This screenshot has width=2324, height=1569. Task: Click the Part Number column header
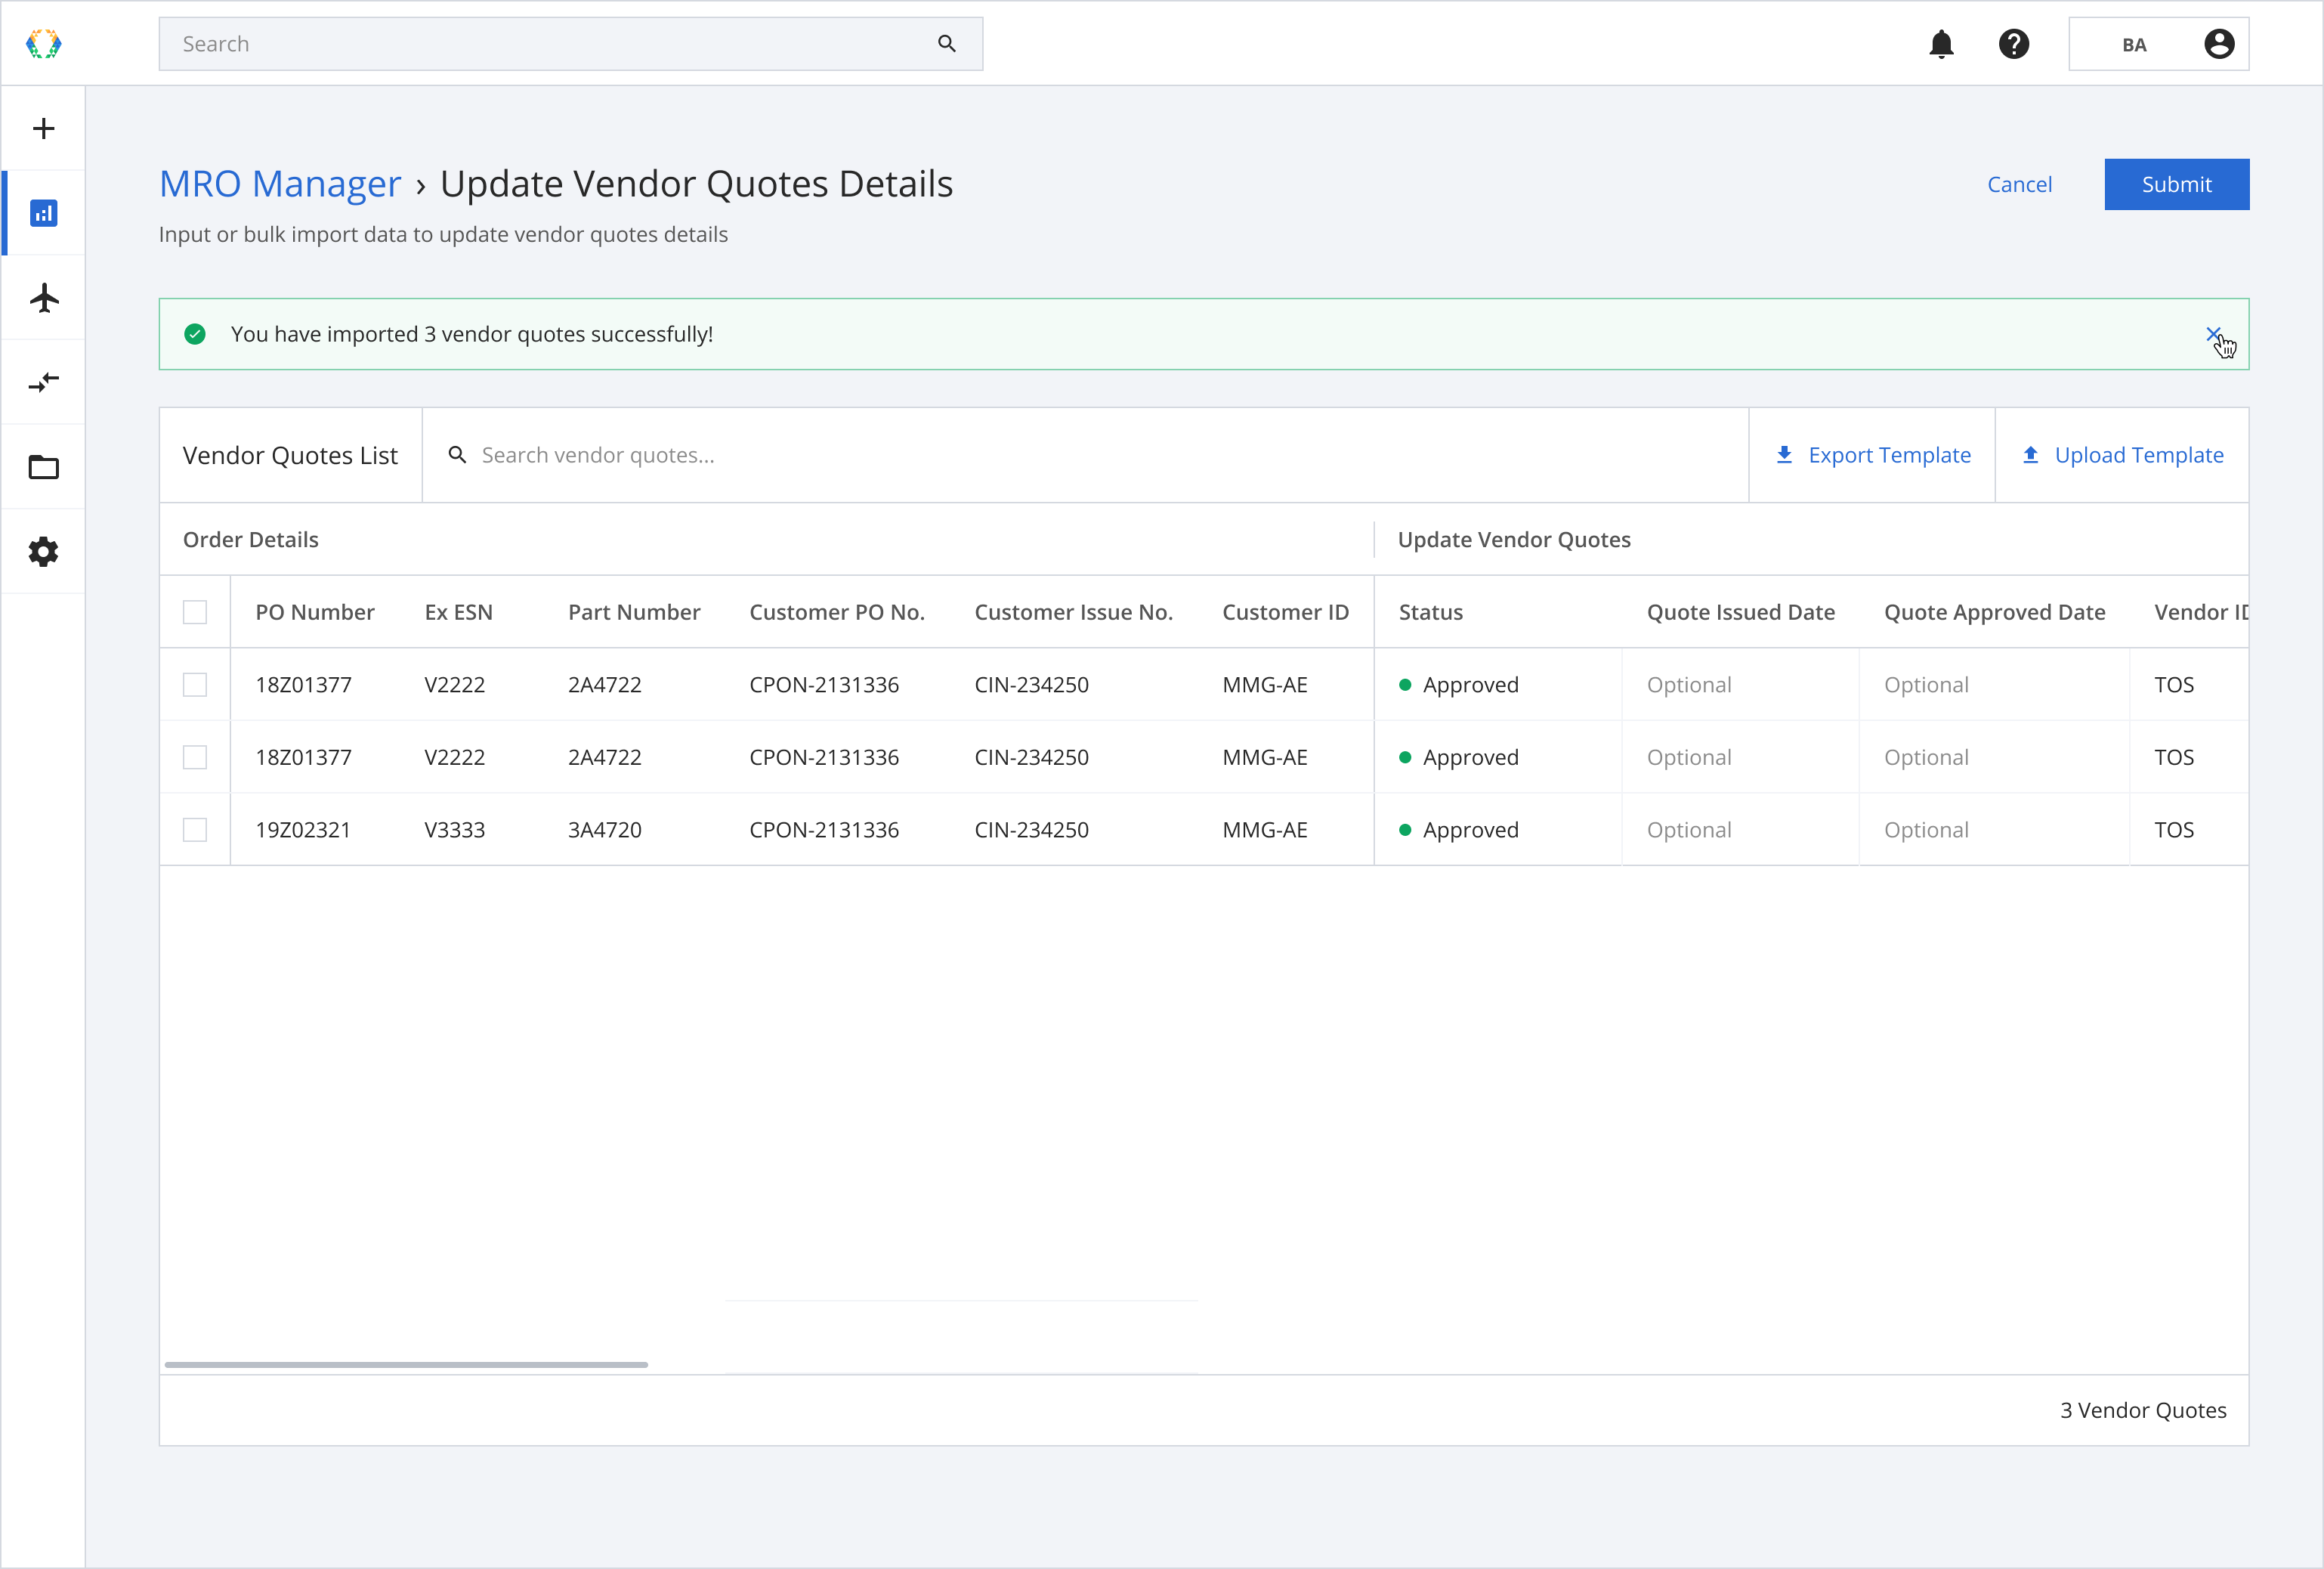tap(634, 612)
